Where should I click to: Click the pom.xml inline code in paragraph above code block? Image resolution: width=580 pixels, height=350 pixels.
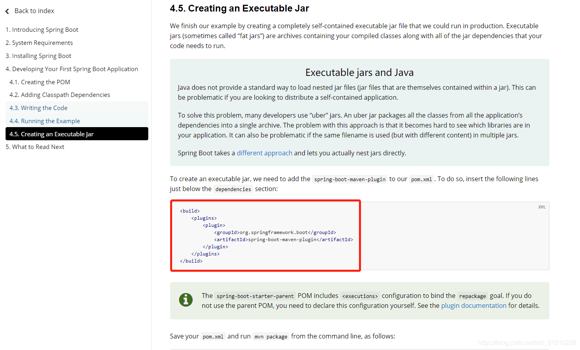coord(421,179)
